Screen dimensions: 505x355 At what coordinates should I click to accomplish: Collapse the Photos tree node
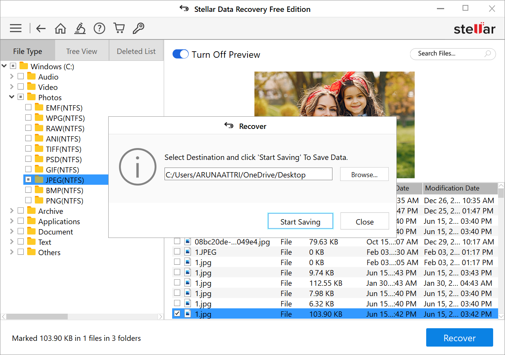[11, 97]
